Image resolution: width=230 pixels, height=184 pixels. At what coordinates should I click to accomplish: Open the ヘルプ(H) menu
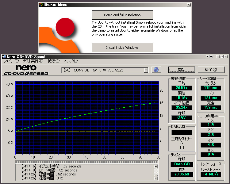tap(71, 61)
